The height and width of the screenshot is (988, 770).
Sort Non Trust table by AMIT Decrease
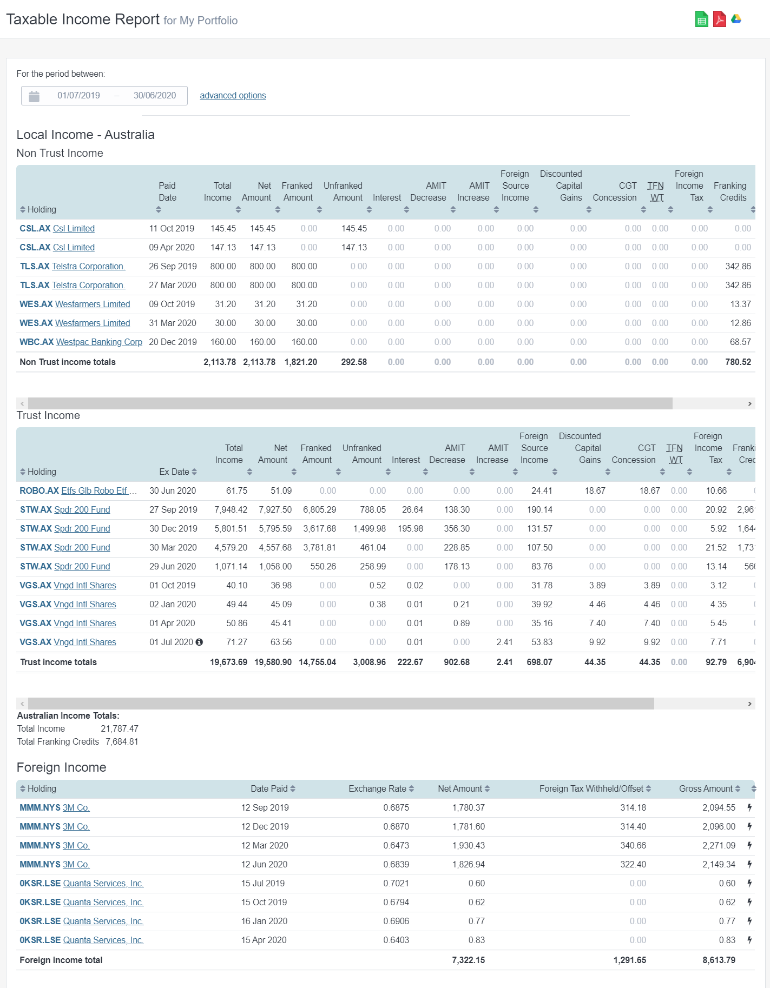click(x=453, y=210)
